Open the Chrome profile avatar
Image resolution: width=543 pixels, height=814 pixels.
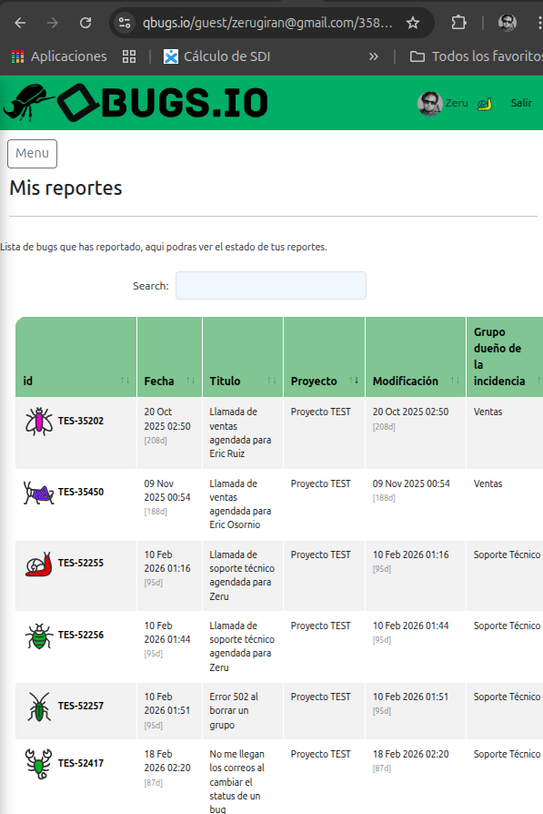pos(508,23)
